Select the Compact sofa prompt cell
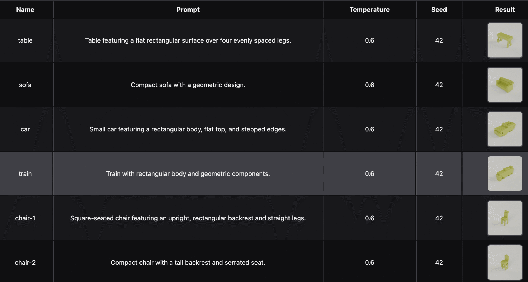This screenshot has width=528, height=282. coord(188,85)
